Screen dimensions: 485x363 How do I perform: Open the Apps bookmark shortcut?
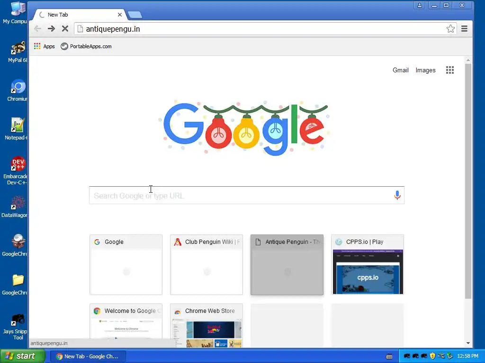[44, 46]
